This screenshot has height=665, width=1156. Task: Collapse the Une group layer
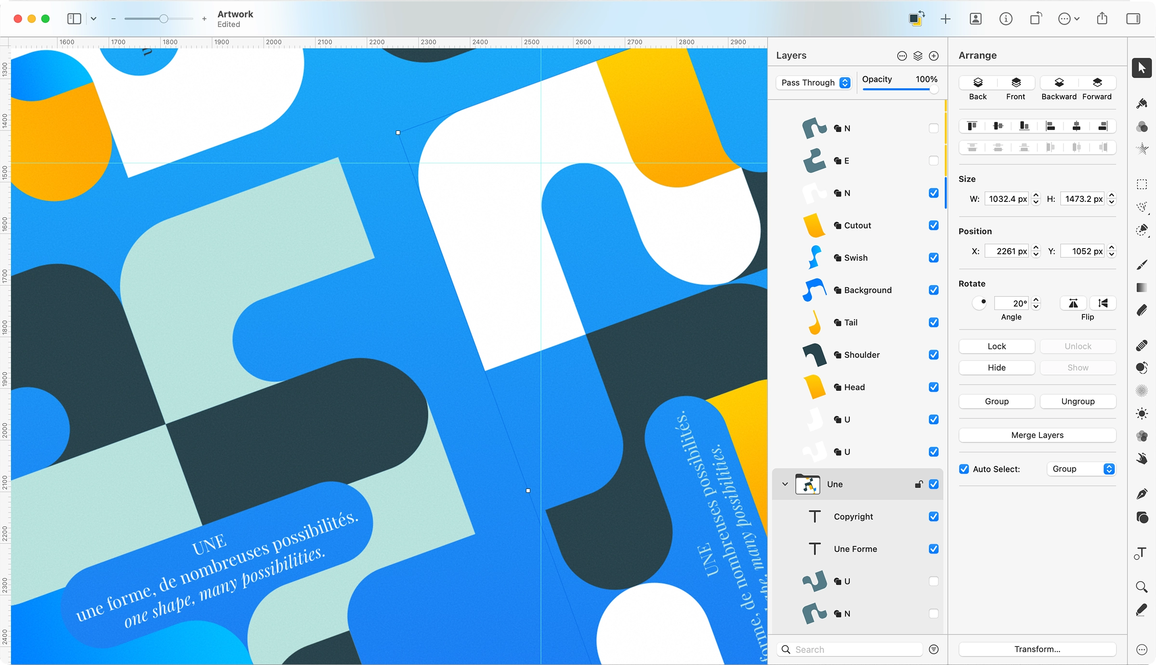click(x=785, y=484)
